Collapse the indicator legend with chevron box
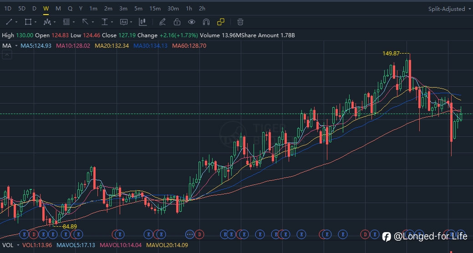This screenshot has width=473, height=253. (7, 55)
